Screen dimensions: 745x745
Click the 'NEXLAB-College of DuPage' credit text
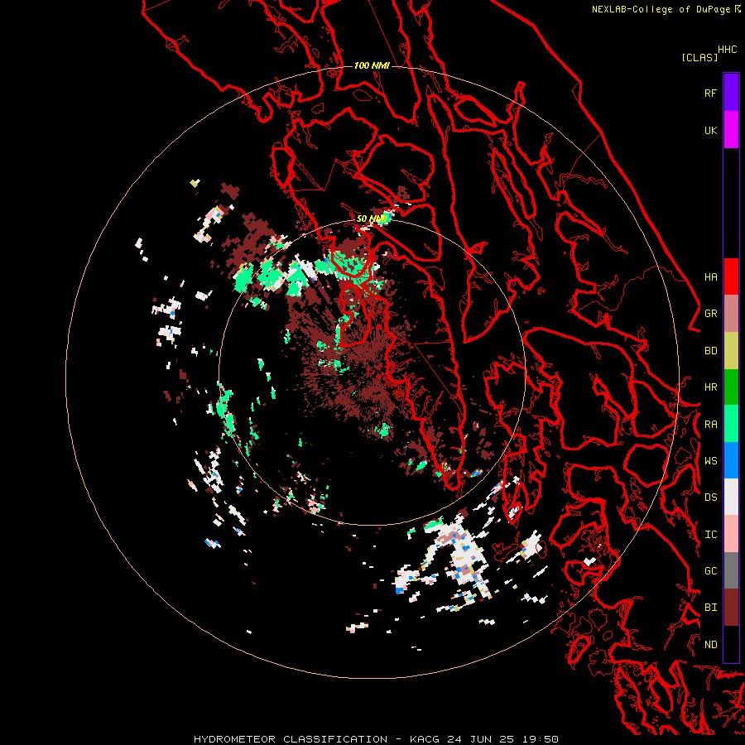[661, 9]
